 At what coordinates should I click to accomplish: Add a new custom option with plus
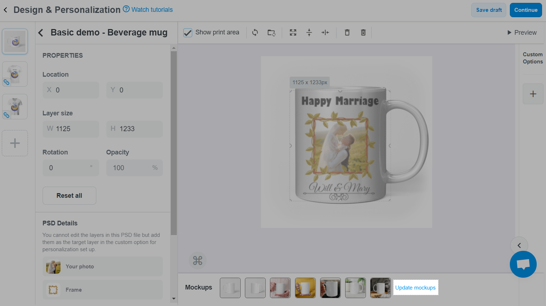click(533, 94)
